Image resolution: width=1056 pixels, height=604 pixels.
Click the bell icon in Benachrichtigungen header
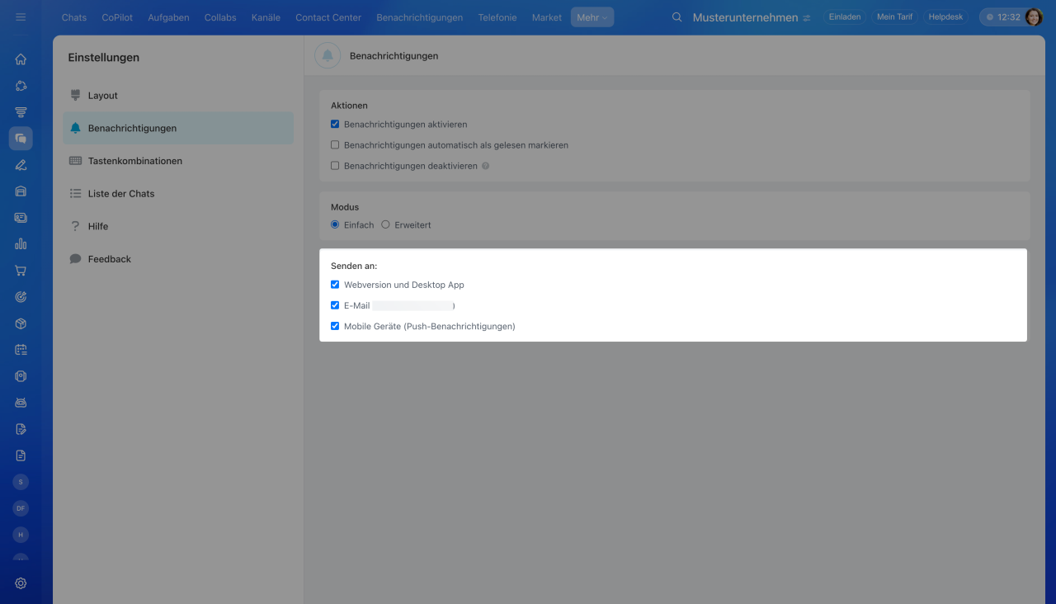[x=328, y=56]
